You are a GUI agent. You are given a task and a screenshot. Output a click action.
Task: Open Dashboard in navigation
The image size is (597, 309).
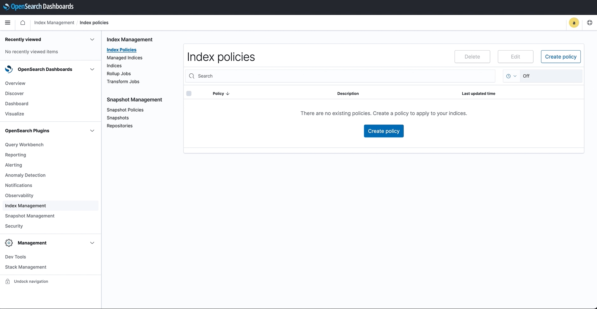(17, 104)
